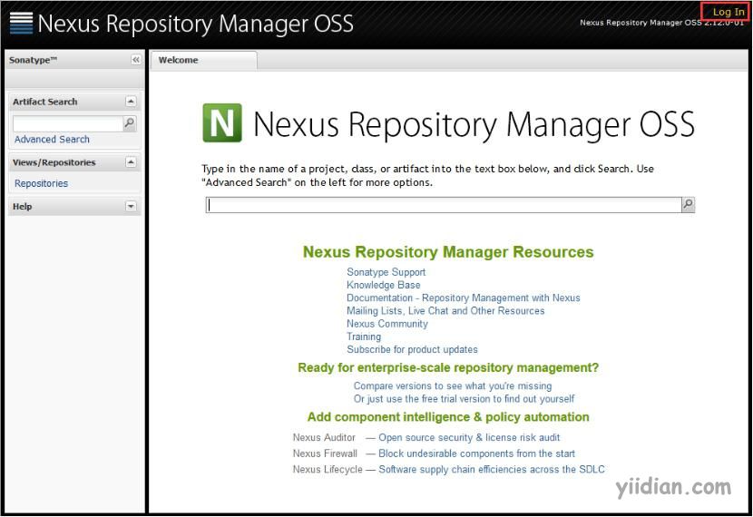The width and height of the screenshot is (753, 517).
Task: Visit Nexus Community link
Action: (387, 324)
